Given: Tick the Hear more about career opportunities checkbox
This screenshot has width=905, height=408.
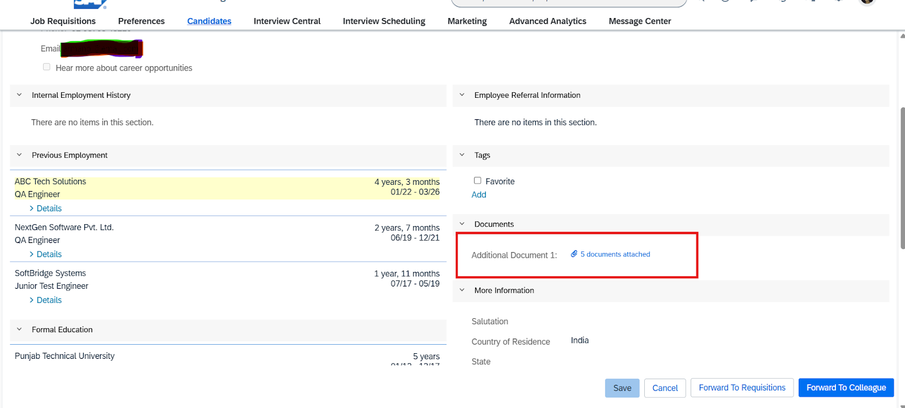Looking at the screenshot, I should pyautogui.click(x=47, y=67).
